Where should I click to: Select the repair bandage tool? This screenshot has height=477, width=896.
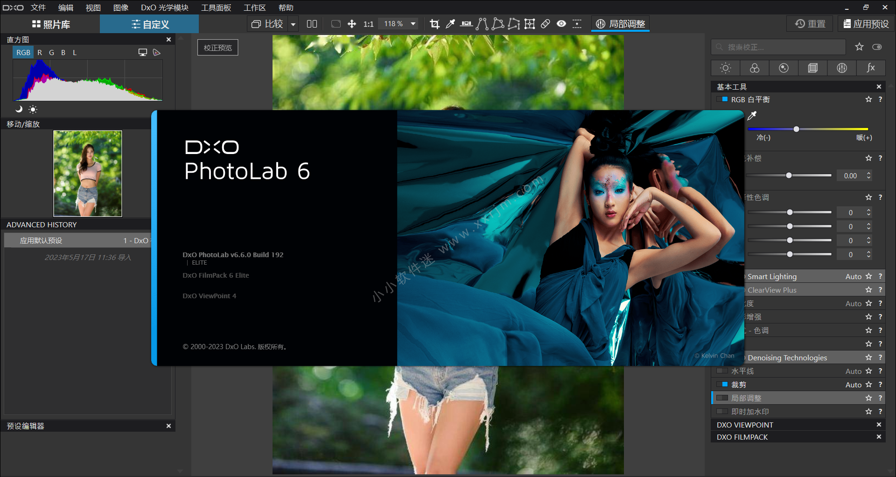pos(545,24)
